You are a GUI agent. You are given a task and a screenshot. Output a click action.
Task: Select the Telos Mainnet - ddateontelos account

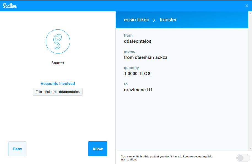pyautogui.click(x=58, y=92)
